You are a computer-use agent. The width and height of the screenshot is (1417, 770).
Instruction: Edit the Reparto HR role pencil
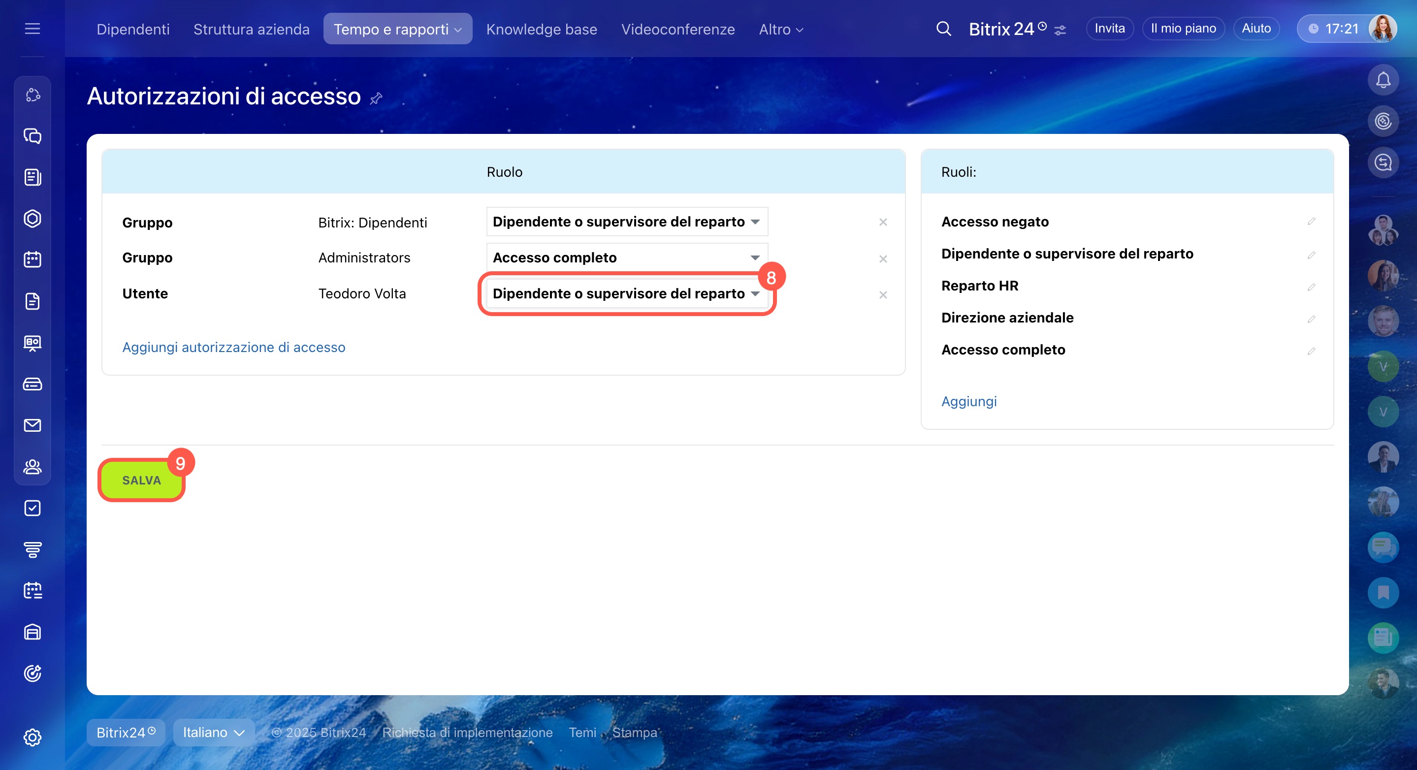coord(1311,287)
